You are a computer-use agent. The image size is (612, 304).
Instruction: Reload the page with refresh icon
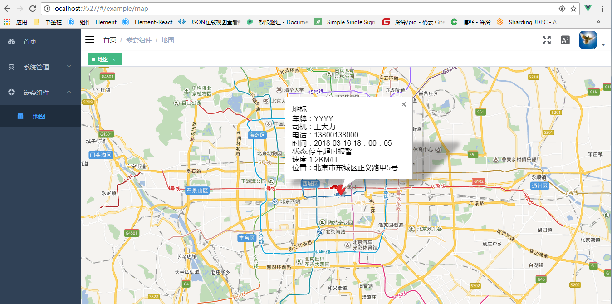click(33, 9)
